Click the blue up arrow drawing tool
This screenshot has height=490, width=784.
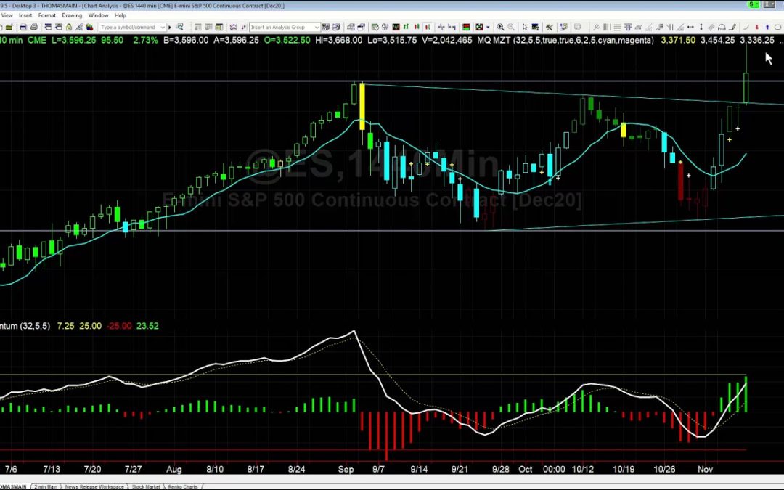pyautogui.click(x=767, y=27)
